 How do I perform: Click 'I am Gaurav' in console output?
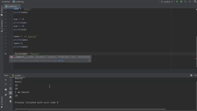pos(22,92)
